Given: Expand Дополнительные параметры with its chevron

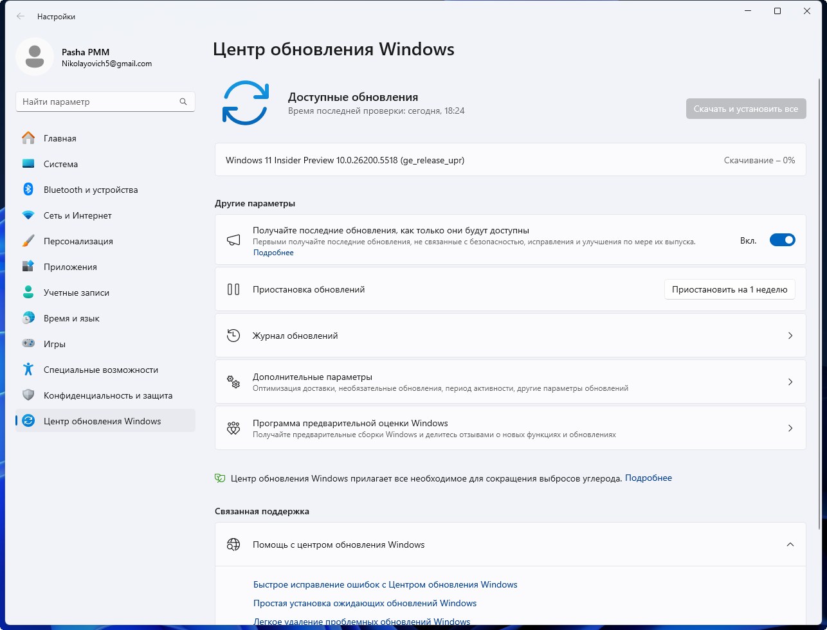Looking at the screenshot, I should pyautogui.click(x=790, y=382).
